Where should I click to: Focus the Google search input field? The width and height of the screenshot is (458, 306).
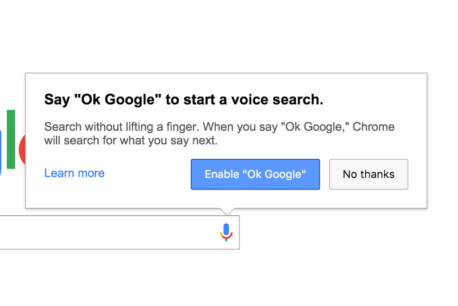point(103,232)
